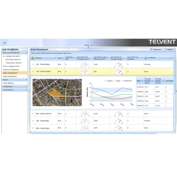Select Asset Management in sidebar
Viewport: 177px width, 177px height.
click(10, 76)
